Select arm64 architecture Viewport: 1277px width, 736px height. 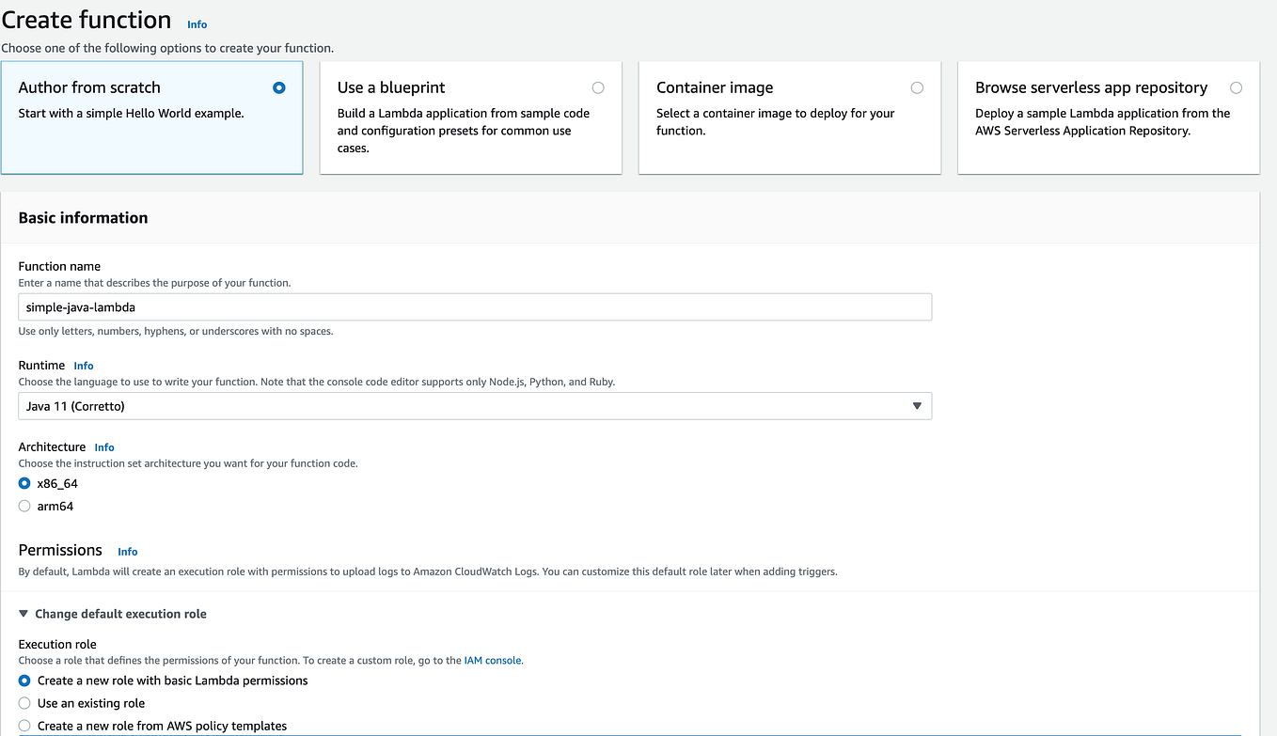(x=24, y=507)
